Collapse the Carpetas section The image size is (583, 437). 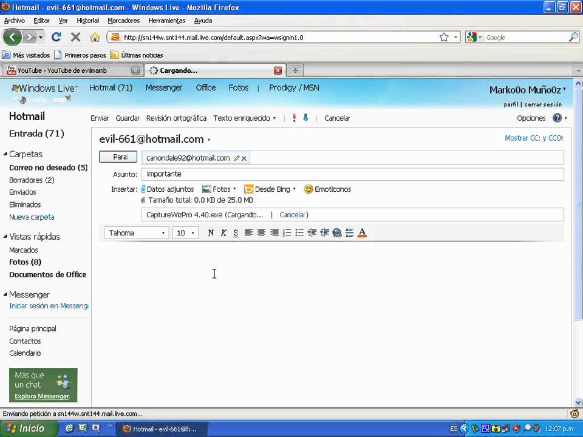(x=5, y=154)
